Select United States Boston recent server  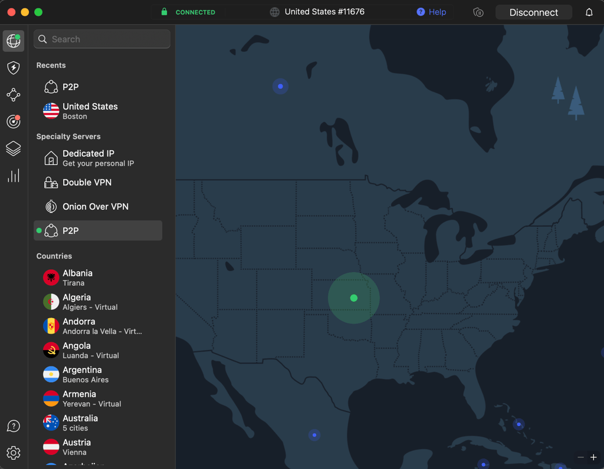pyautogui.click(x=98, y=111)
